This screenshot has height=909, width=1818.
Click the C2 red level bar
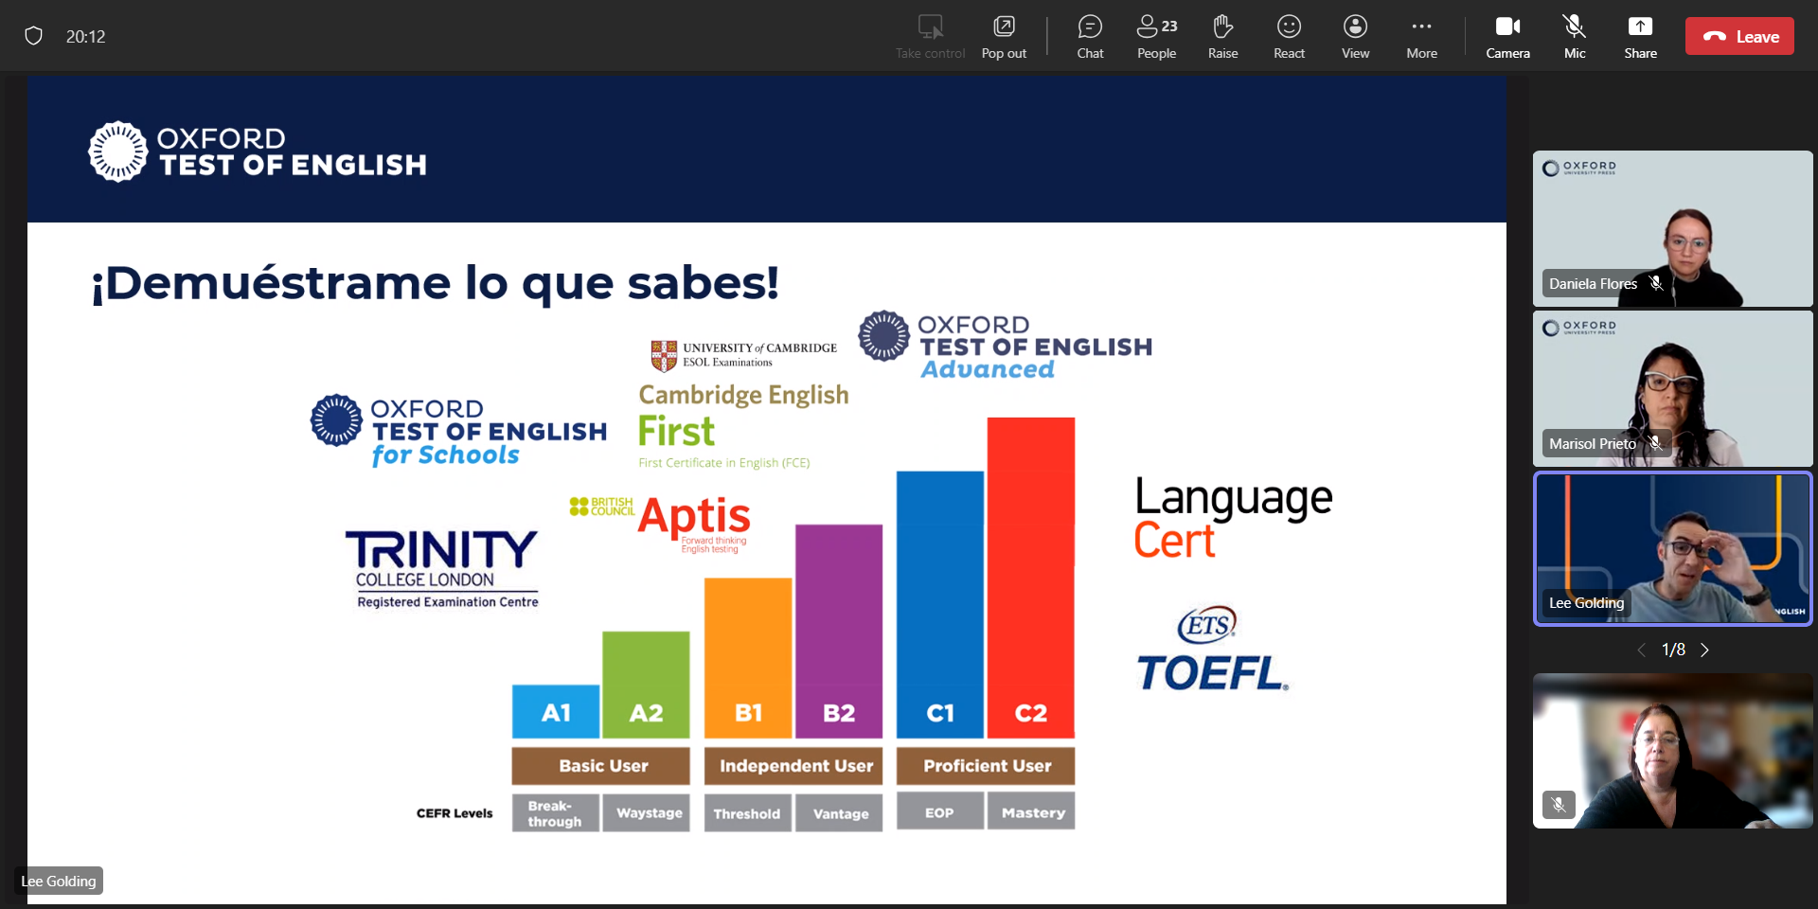(1031, 578)
